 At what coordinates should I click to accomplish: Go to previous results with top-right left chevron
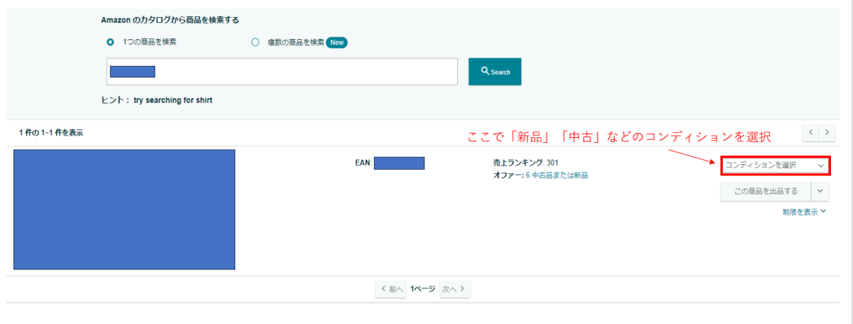[x=810, y=132]
